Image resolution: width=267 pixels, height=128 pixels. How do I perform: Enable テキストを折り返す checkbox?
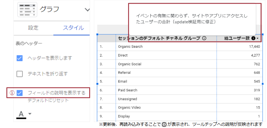pyautogui.click(x=20, y=74)
